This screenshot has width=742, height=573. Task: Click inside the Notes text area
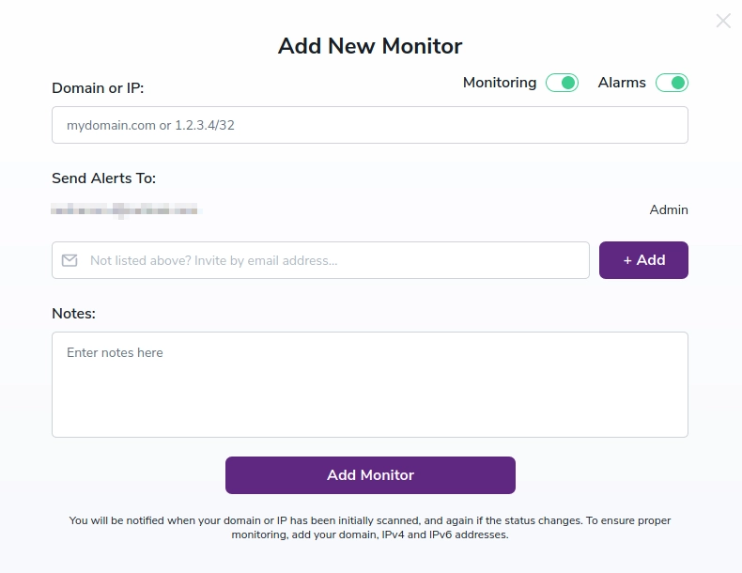coord(369,384)
